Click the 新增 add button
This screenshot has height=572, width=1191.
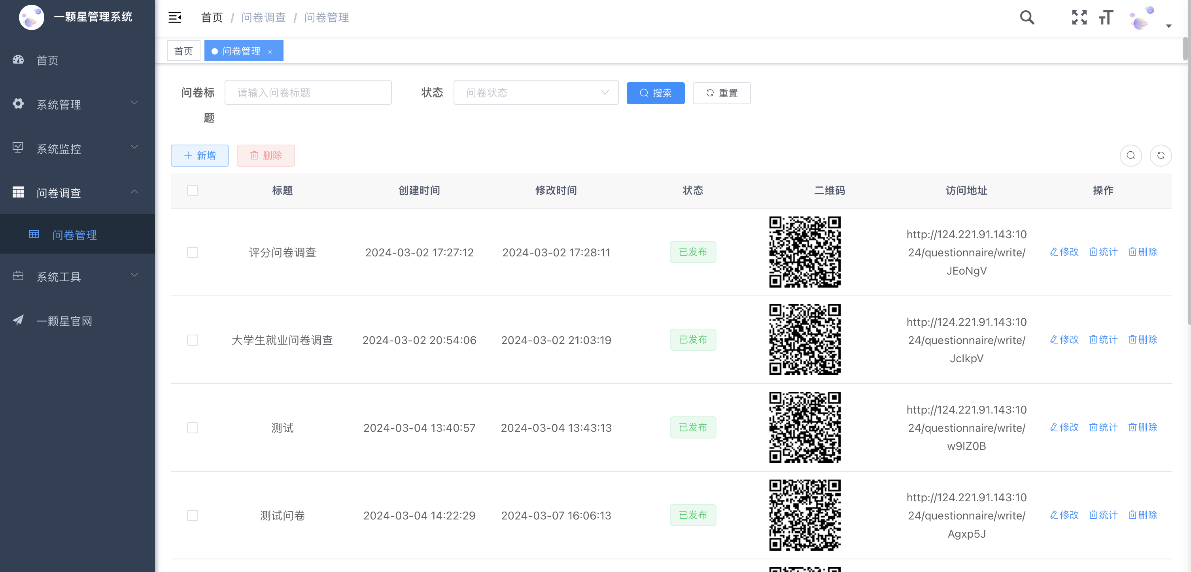[199, 155]
